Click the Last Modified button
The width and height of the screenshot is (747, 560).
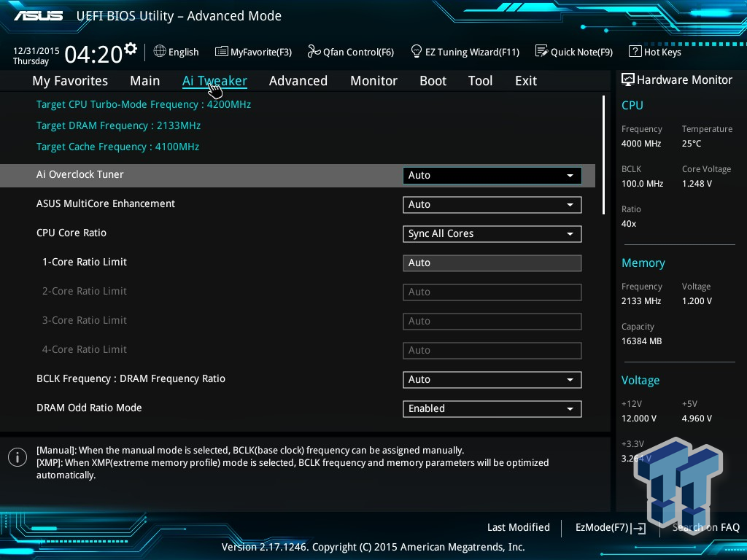click(x=519, y=527)
